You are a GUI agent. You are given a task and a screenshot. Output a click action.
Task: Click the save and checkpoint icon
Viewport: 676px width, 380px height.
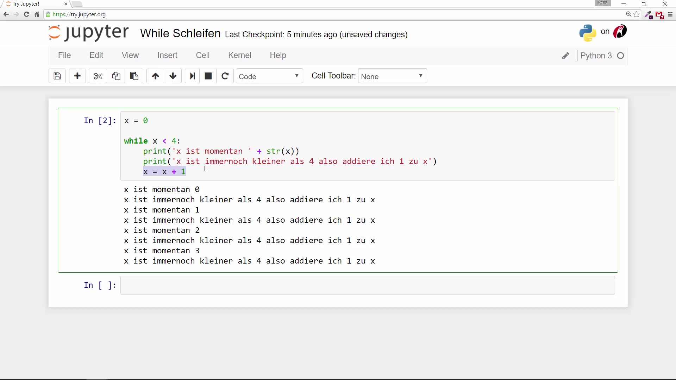(x=57, y=76)
